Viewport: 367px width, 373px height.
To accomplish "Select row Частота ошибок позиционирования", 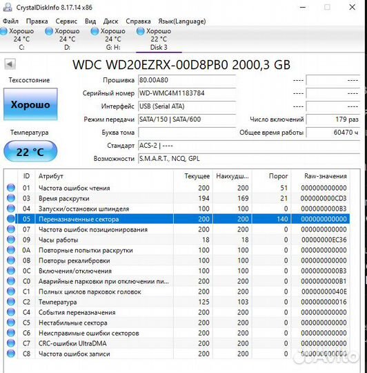I will (x=177, y=229).
